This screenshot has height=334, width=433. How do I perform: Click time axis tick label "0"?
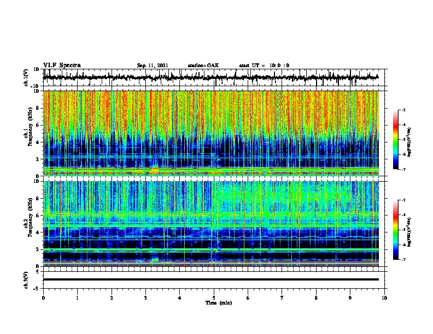[43, 298]
